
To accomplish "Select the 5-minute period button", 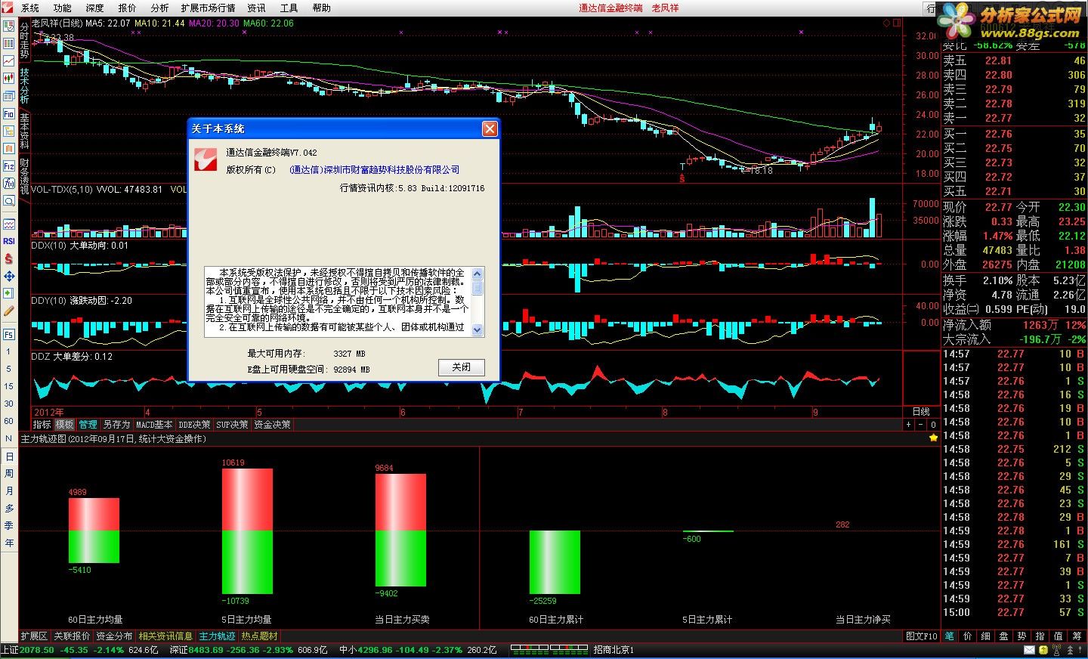I will (9, 369).
